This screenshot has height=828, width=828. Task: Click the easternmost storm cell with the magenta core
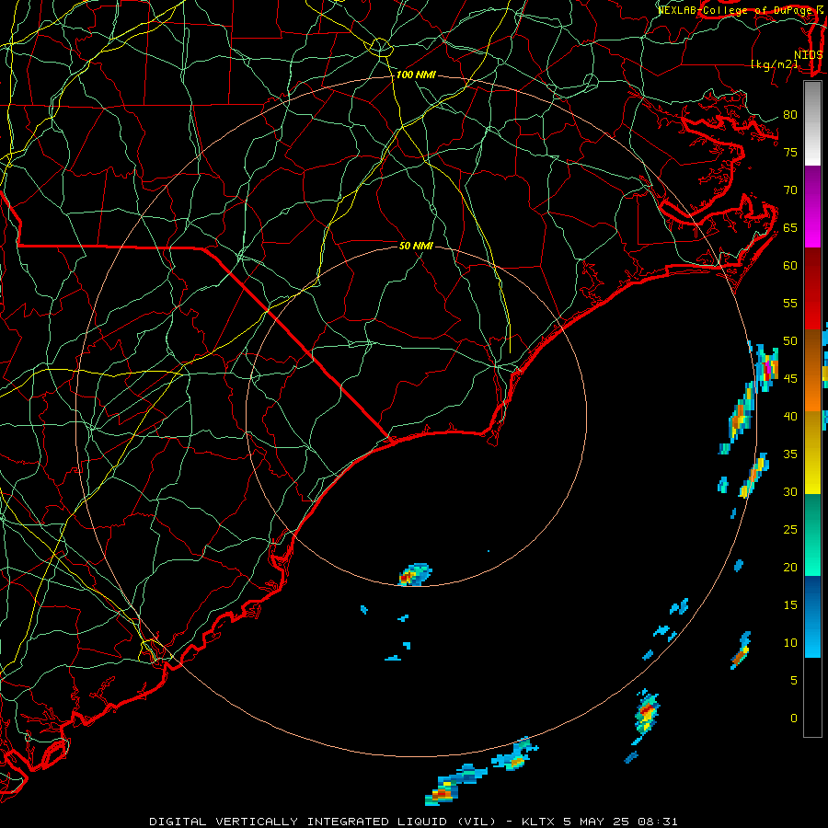tap(766, 368)
